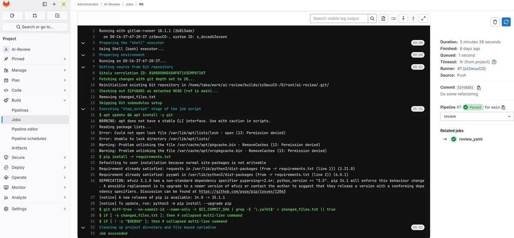This screenshot has height=238, width=514.
Task: Open the Secure sidebar menu
Action: pos(35,158)
